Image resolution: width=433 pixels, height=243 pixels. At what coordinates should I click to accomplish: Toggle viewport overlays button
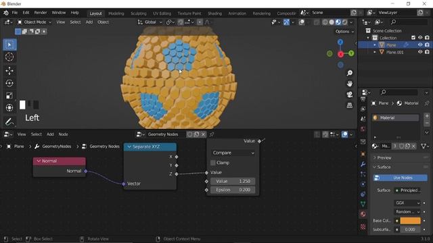[302, 22]
